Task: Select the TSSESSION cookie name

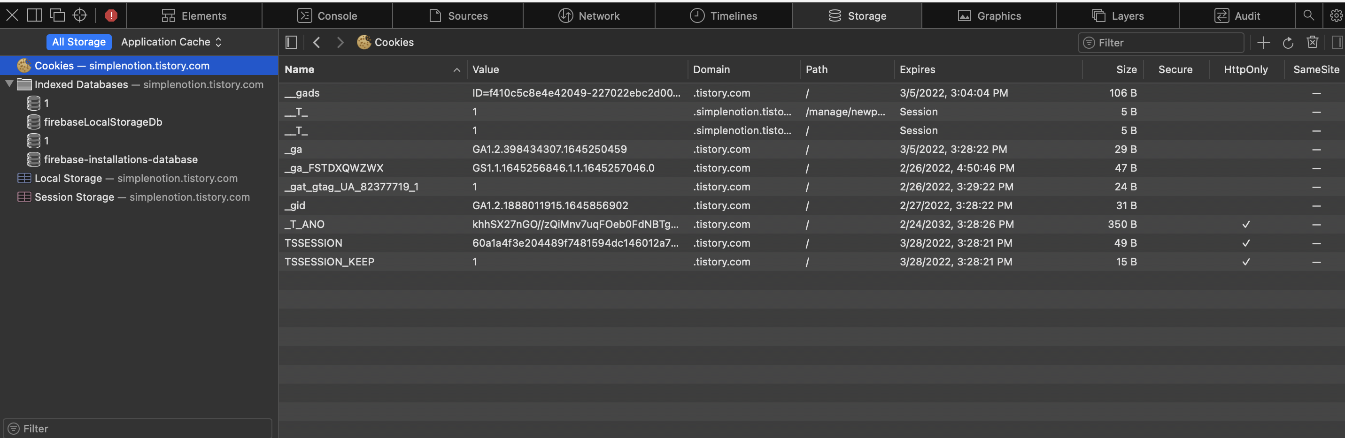Action: click(x=313, y=243)
